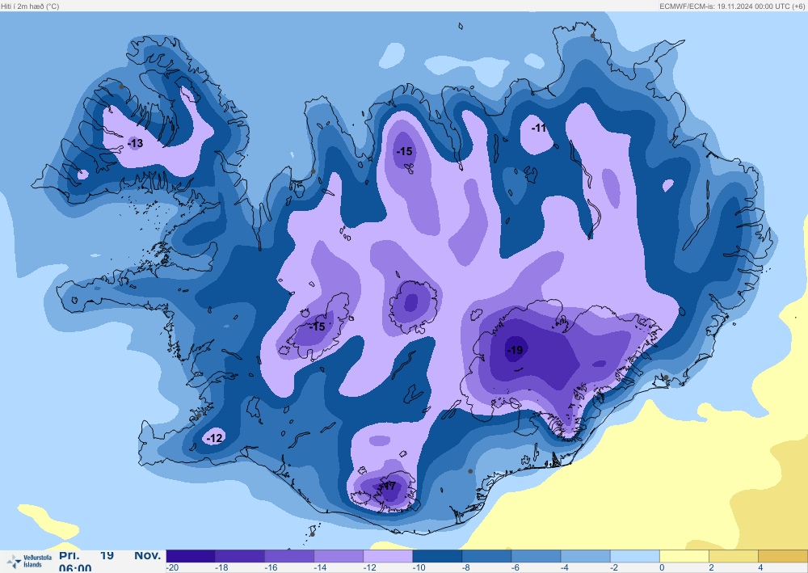This screenshot has height=573, width=808.
Task: Pick the -6 to -4 blue legend swatch
Action: click(537, 556)
